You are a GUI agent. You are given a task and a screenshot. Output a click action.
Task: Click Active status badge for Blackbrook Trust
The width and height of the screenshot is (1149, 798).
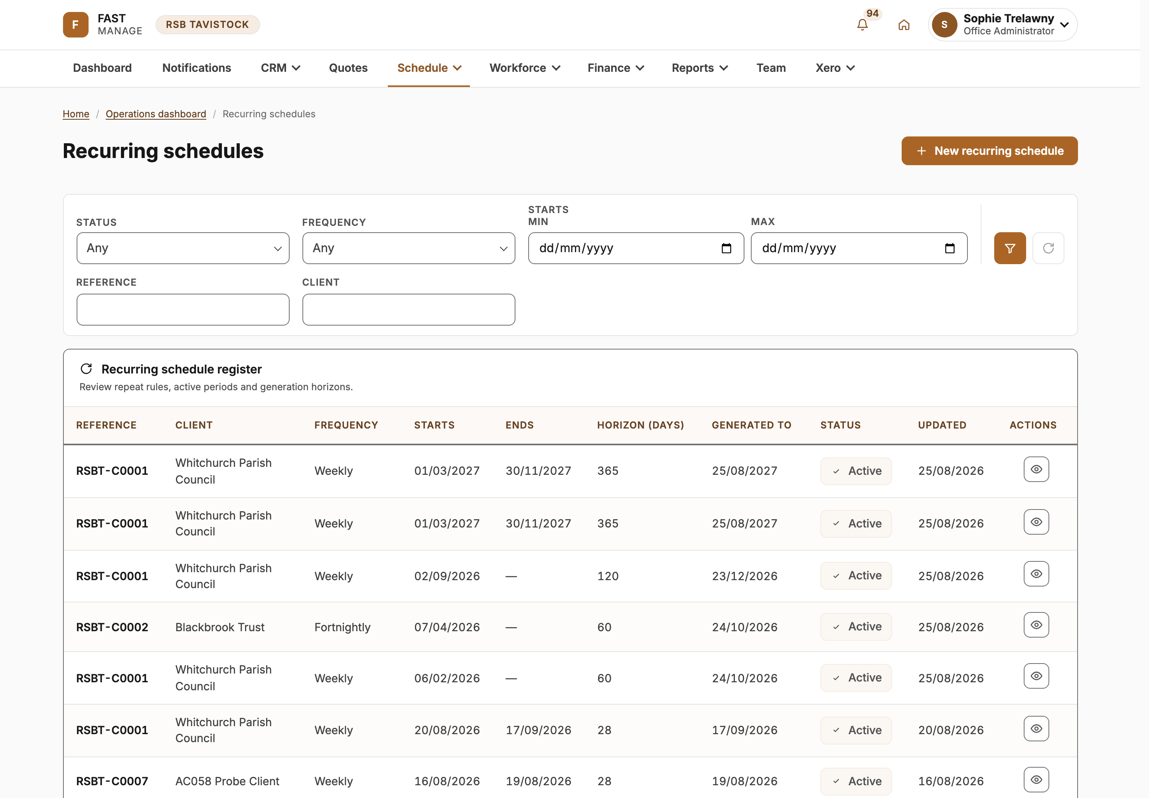[855, 626]
